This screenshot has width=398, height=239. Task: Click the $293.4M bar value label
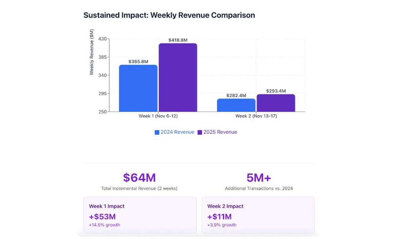(276, 91)
